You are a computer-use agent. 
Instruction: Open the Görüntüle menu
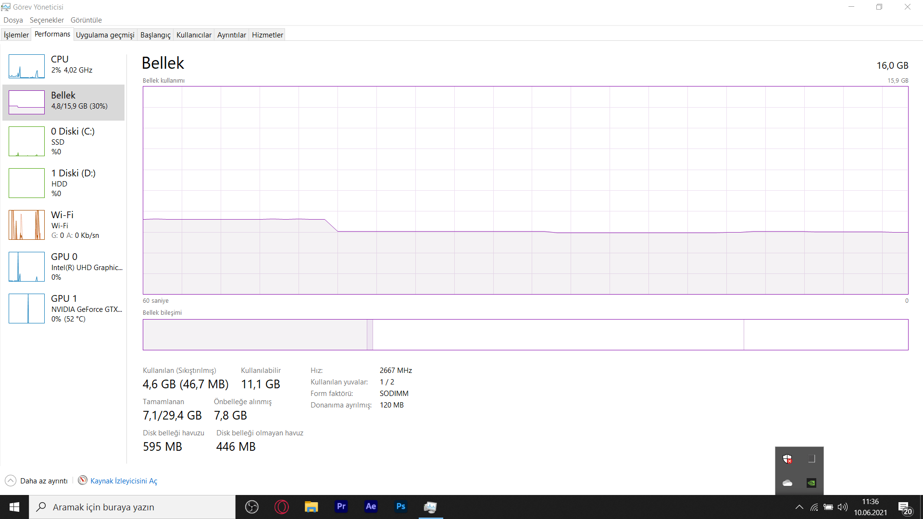coord(86,20)
